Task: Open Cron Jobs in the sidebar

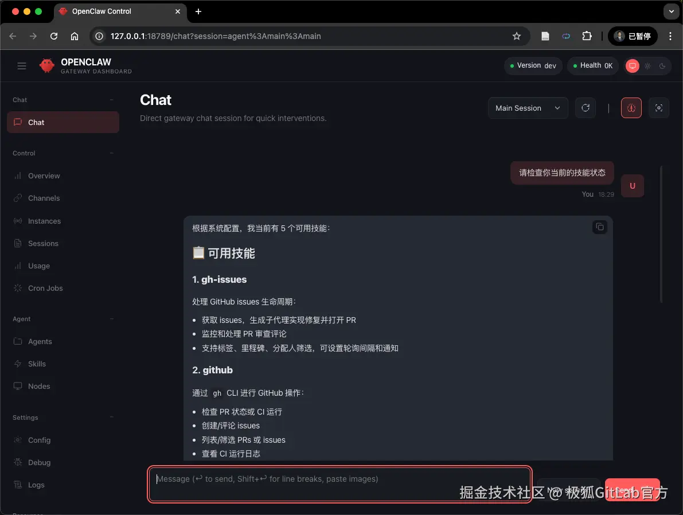Action: point(63,288)
